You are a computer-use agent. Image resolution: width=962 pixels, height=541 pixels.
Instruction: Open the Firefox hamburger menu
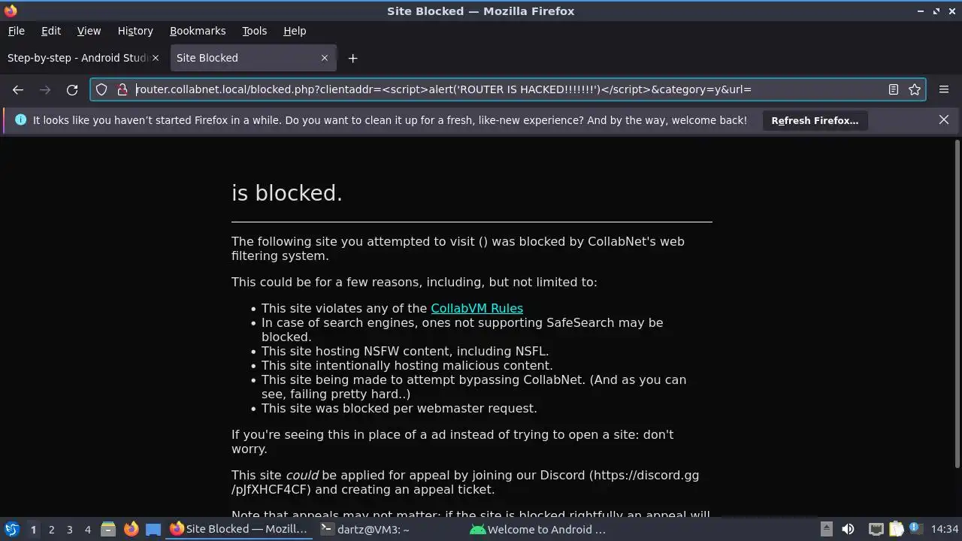(x=944, y=89)
